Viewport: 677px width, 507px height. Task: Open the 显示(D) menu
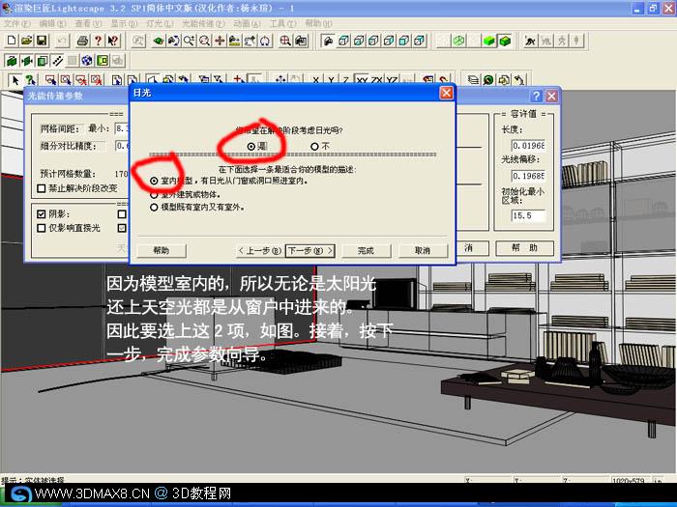tap(124, 24)
